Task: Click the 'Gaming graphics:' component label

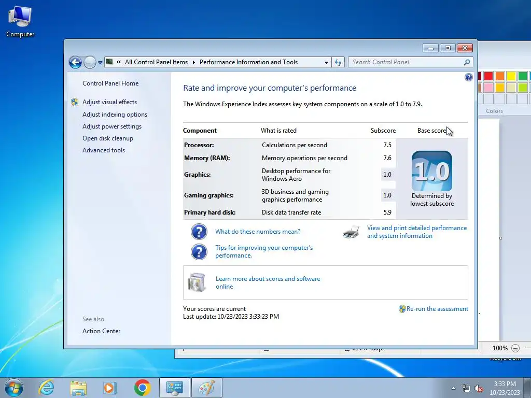Action: tap(208, 195)
